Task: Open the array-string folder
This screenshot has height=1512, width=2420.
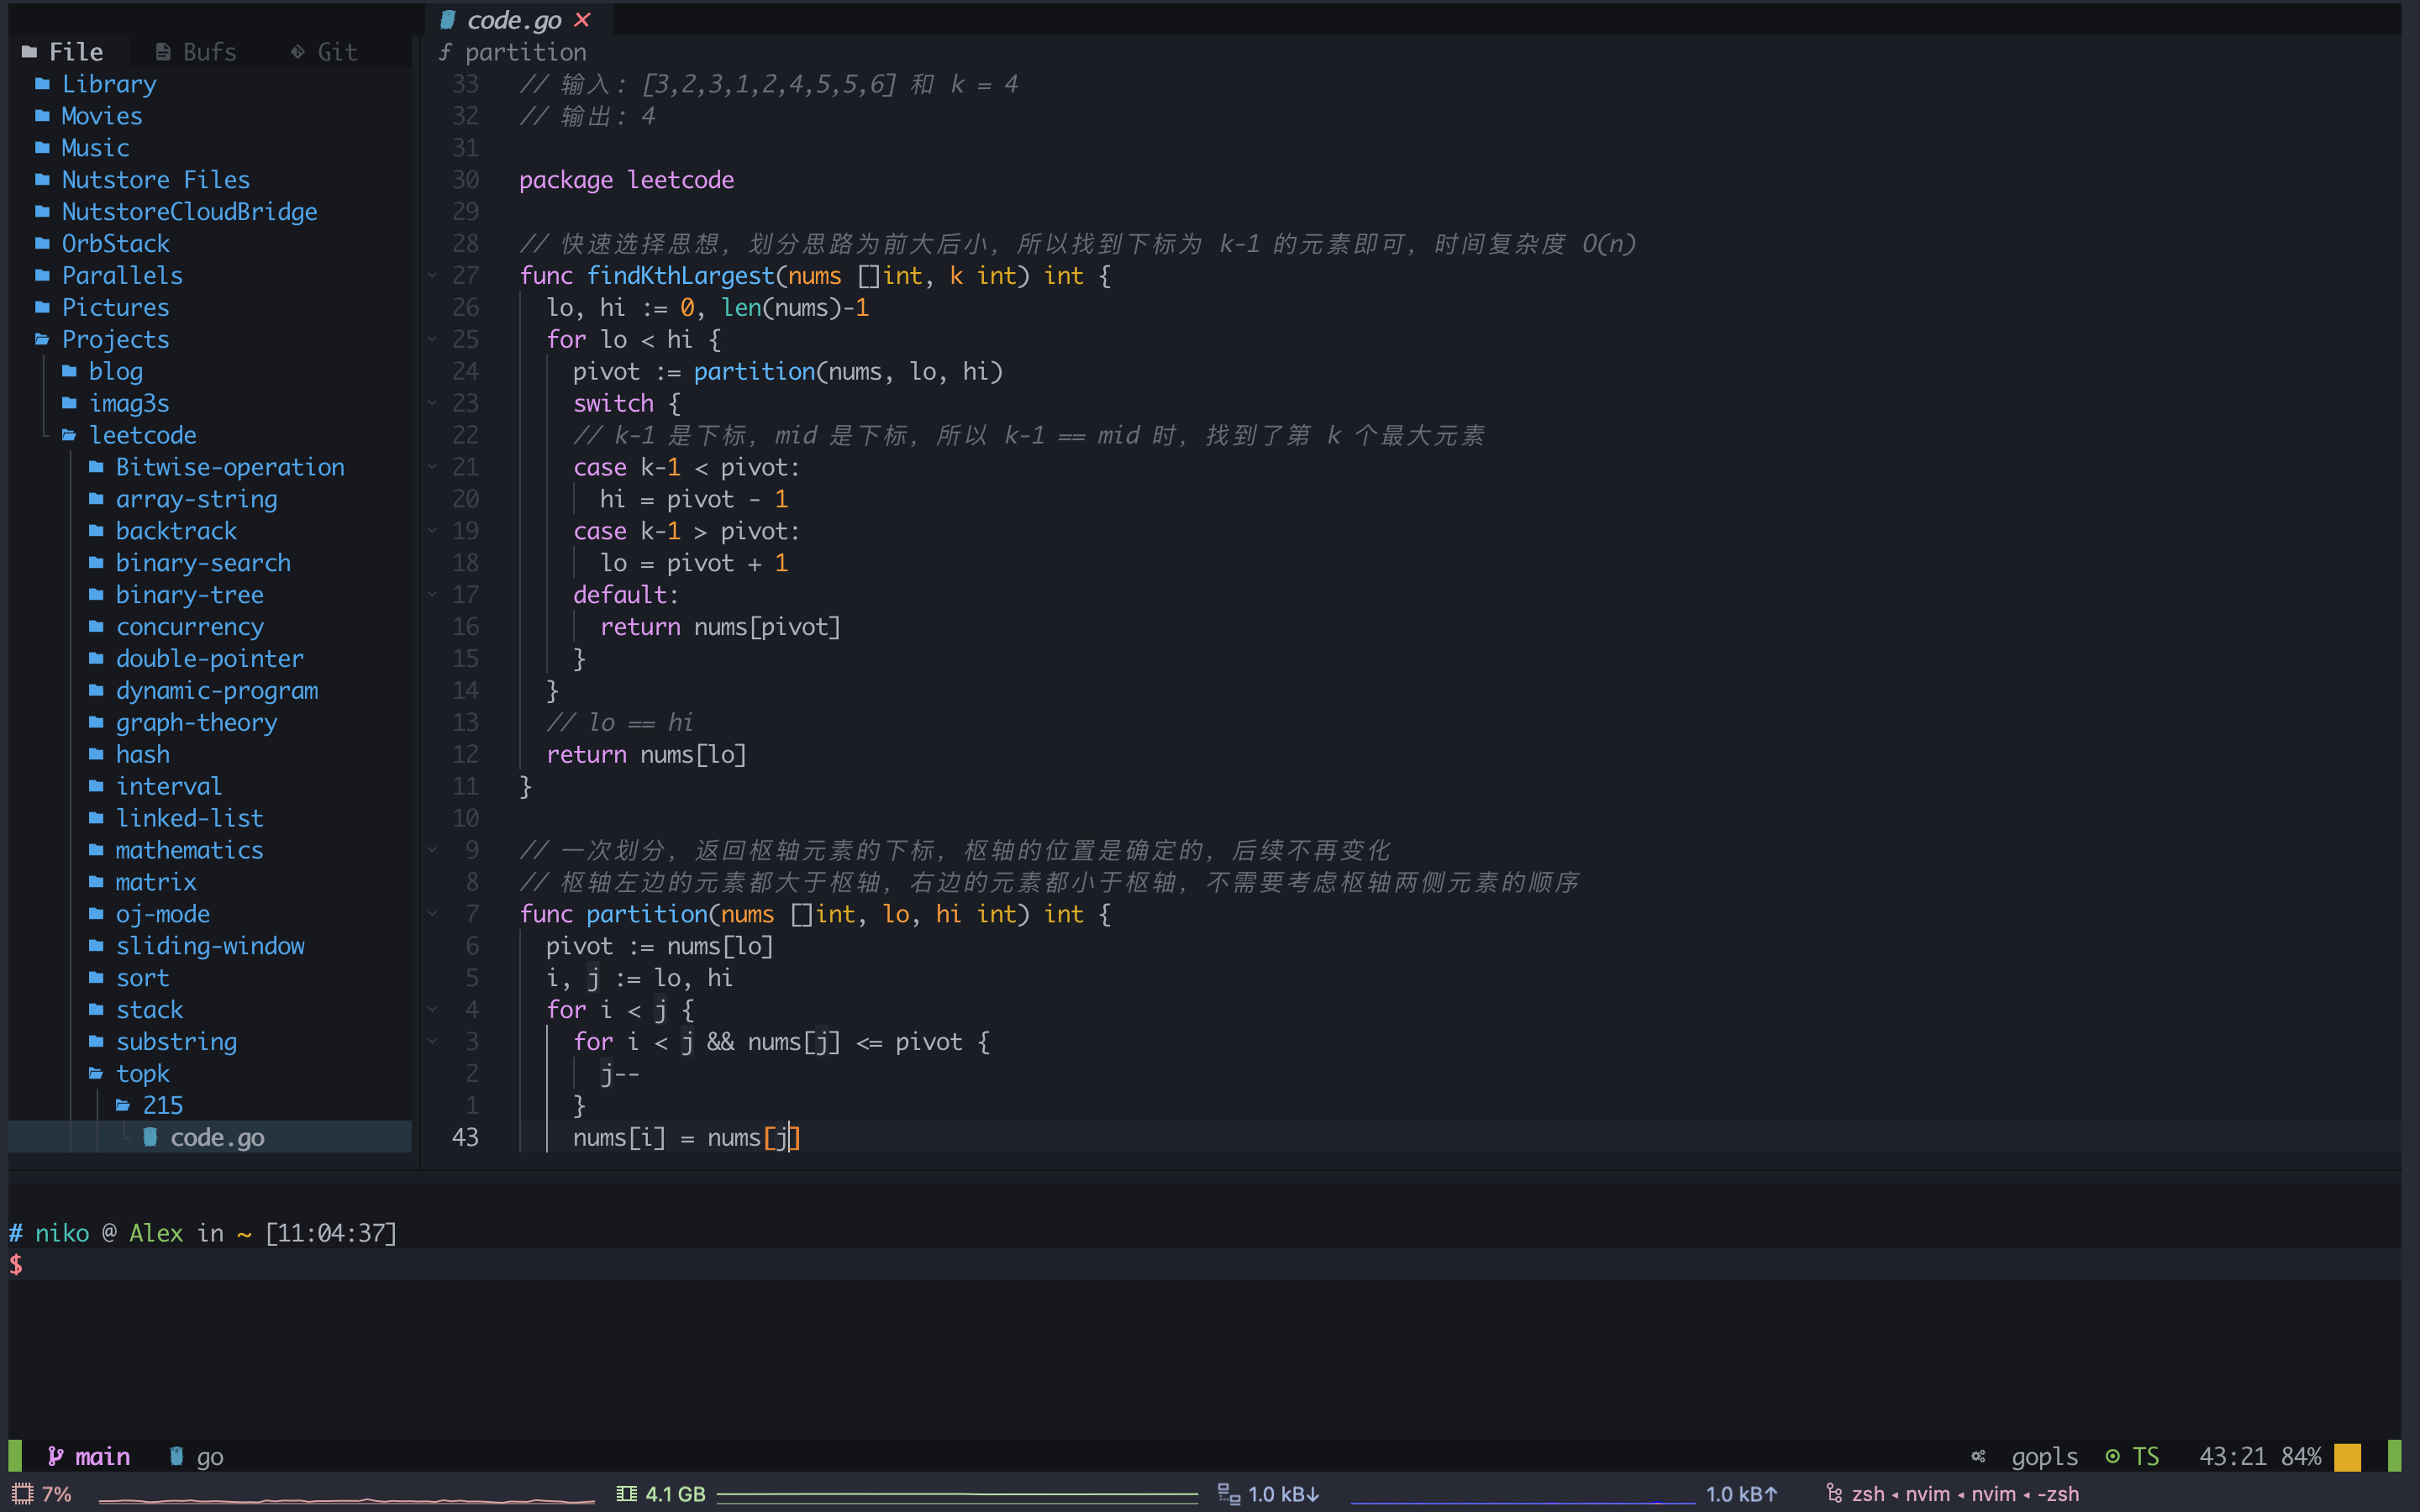Action: coord(196,499)
